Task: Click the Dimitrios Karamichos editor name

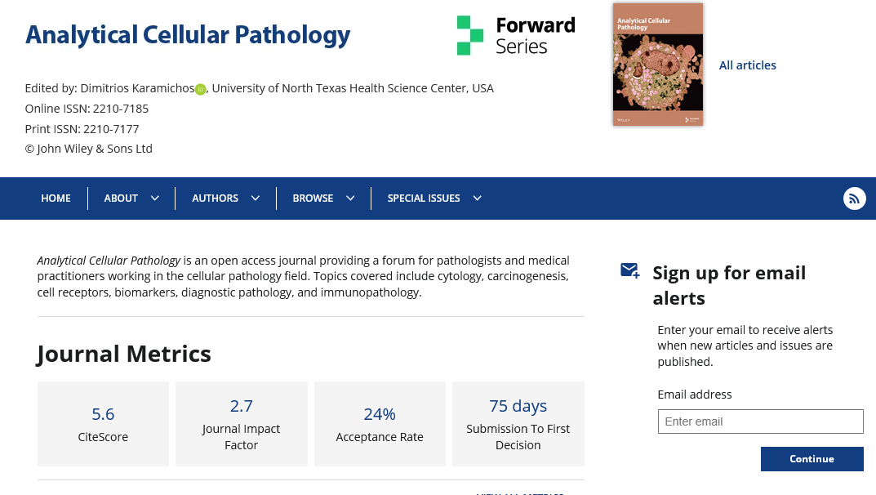Action: (137, 88)
